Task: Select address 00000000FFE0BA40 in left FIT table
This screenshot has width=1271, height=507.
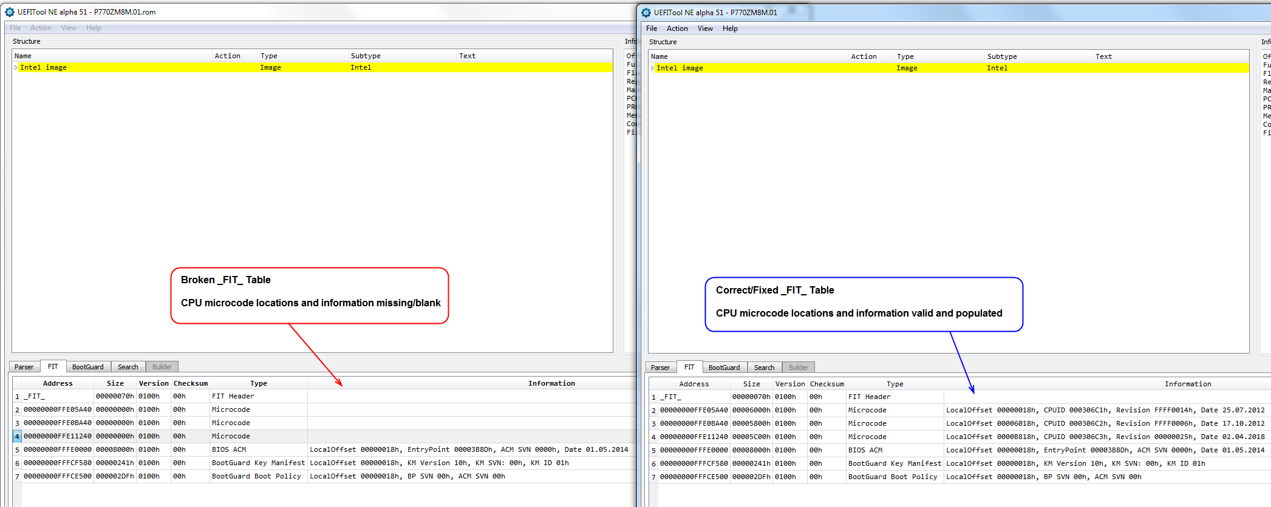Action: pos(58,423)
